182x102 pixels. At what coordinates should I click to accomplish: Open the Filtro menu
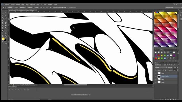(38, 5)
